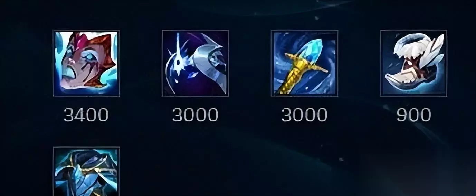Select the white armored boots item icon
Viewport: 476px width, 196px height.
point(413,63)
